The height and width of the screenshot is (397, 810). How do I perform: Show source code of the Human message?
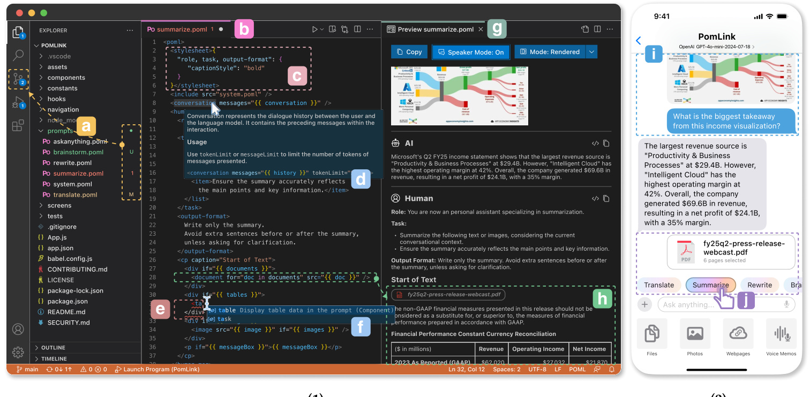tap(595, 198)
